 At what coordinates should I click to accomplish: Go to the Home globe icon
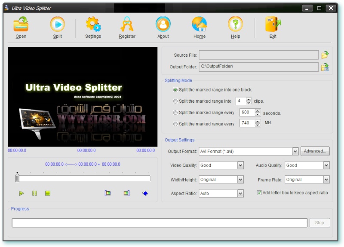[200, 24]
